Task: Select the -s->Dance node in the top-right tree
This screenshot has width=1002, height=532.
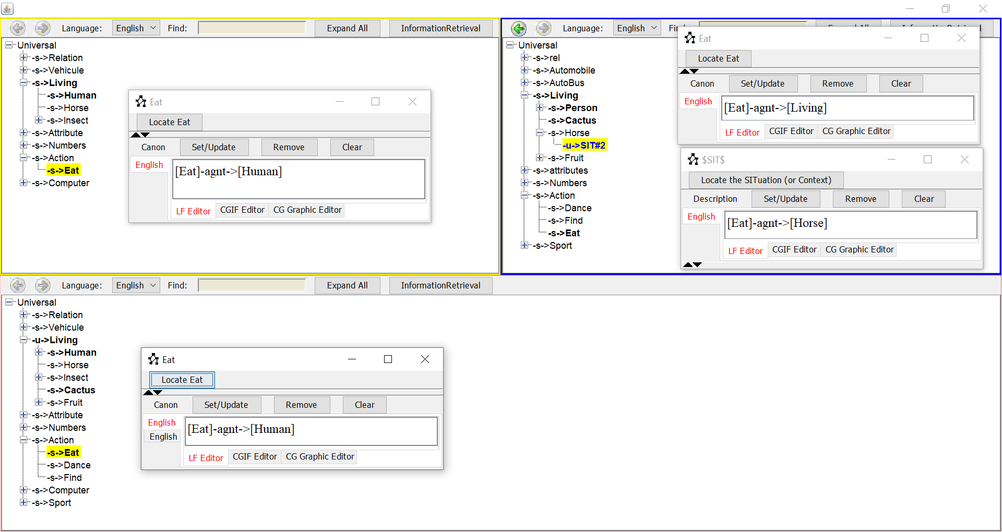Action: 570,208
